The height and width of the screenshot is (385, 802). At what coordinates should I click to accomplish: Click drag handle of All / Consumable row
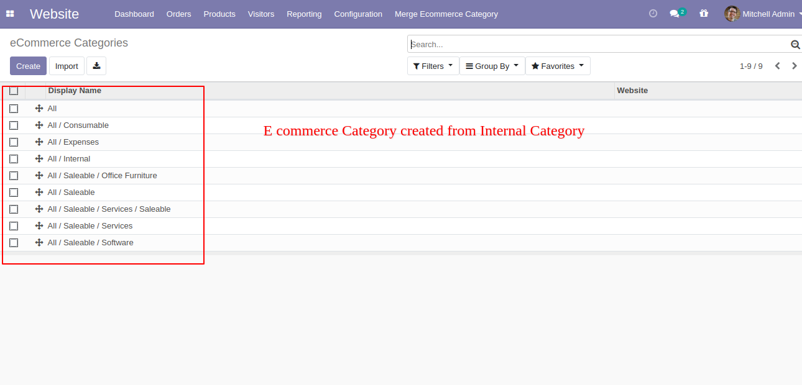(x=39, y=125)
